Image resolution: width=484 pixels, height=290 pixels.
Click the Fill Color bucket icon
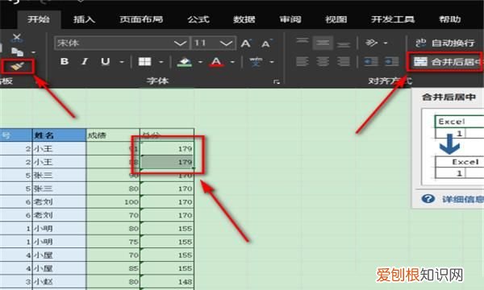click(184, 62)
